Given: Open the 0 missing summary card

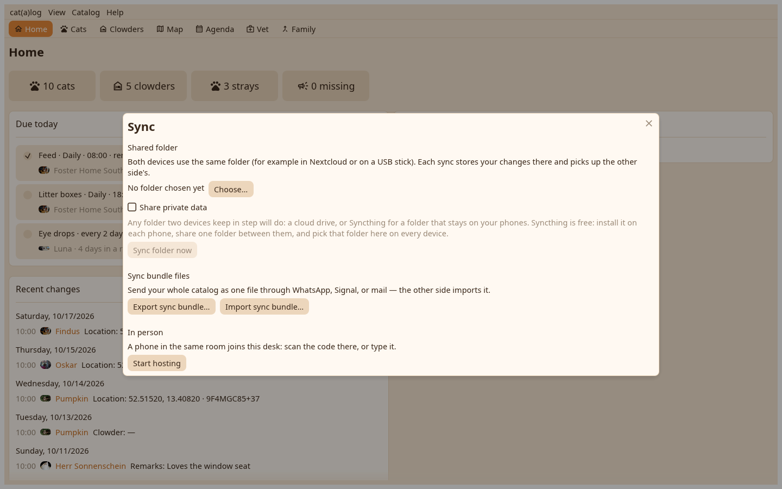Looking at the screenshot, I should [x=326, y=86].
